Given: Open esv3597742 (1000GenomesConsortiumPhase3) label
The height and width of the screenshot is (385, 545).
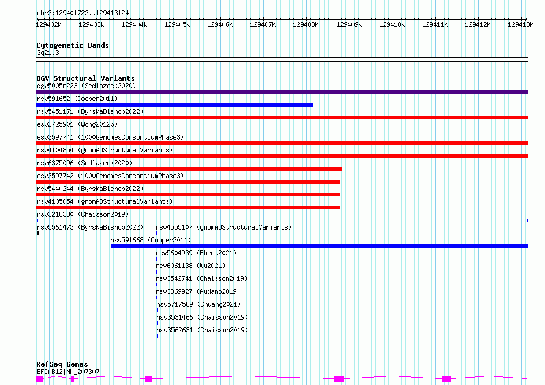Looking at the screenshot, I should point(110,176).
